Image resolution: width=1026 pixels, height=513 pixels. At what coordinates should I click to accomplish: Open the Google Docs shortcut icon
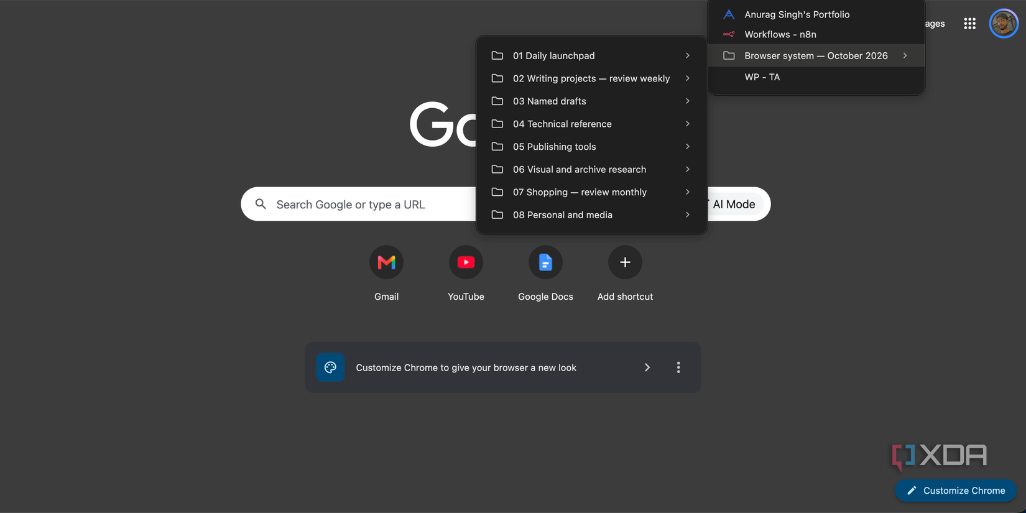(545, 262)
